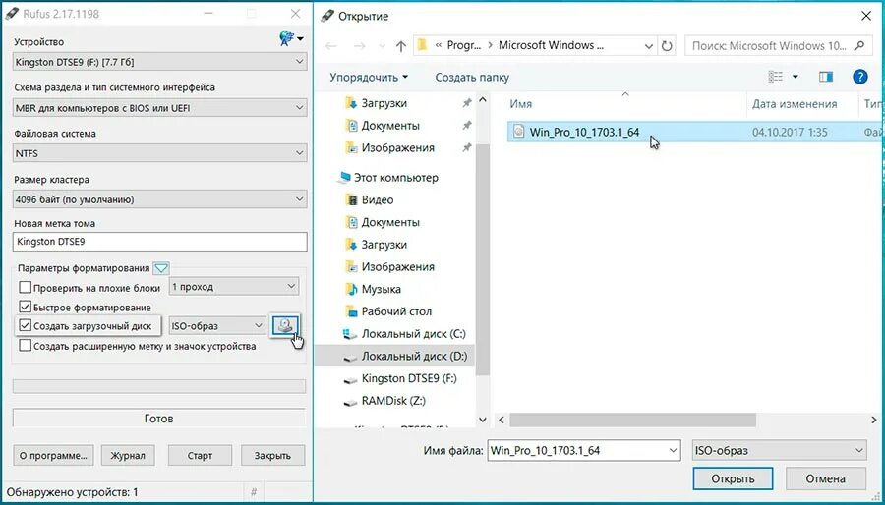885x505 pixels.
Task: Open the dialog help question mark
Action: point(859,77)
